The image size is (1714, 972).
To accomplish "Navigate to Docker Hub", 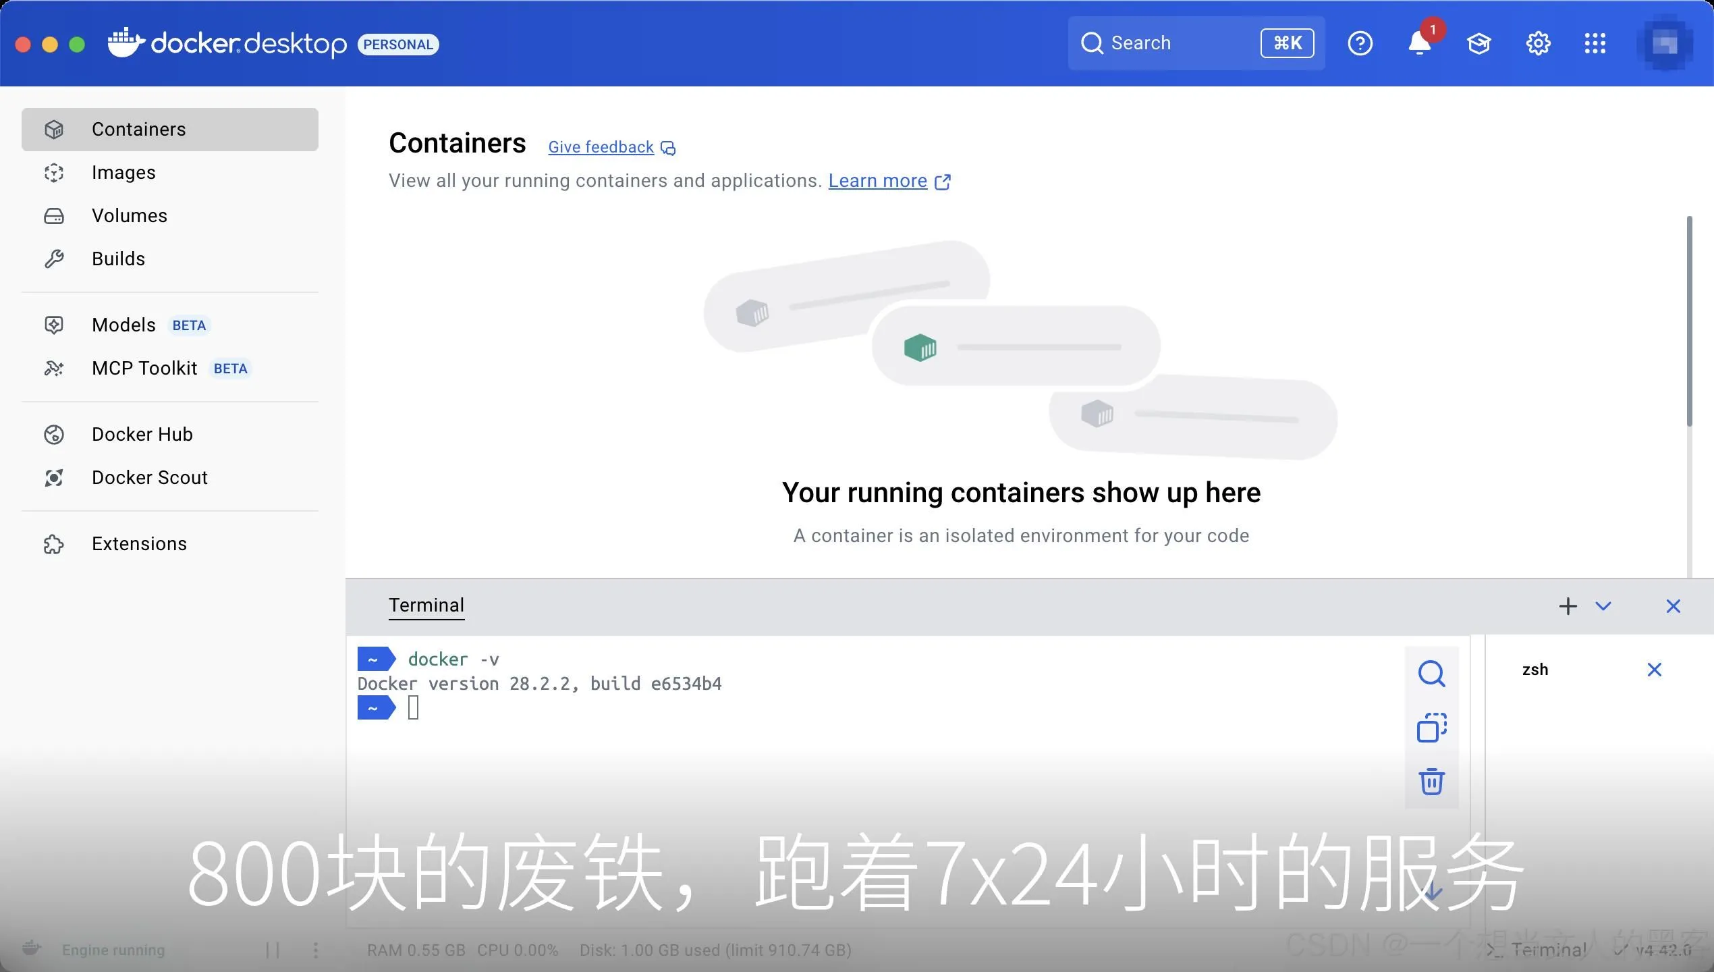I will tap(170, 434).
